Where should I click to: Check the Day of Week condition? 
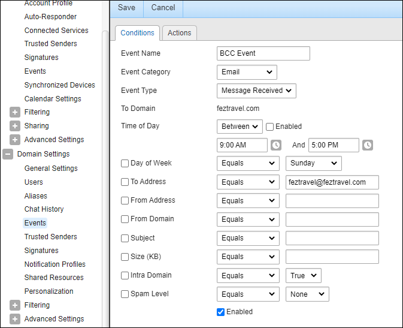(x=125, y=163)
